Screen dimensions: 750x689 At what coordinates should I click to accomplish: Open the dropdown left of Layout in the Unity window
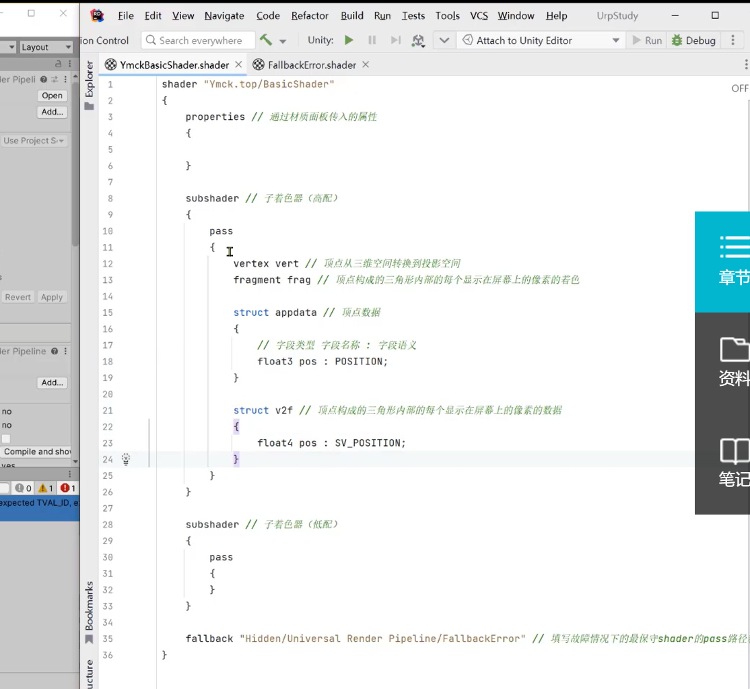(x=9, y=47)
